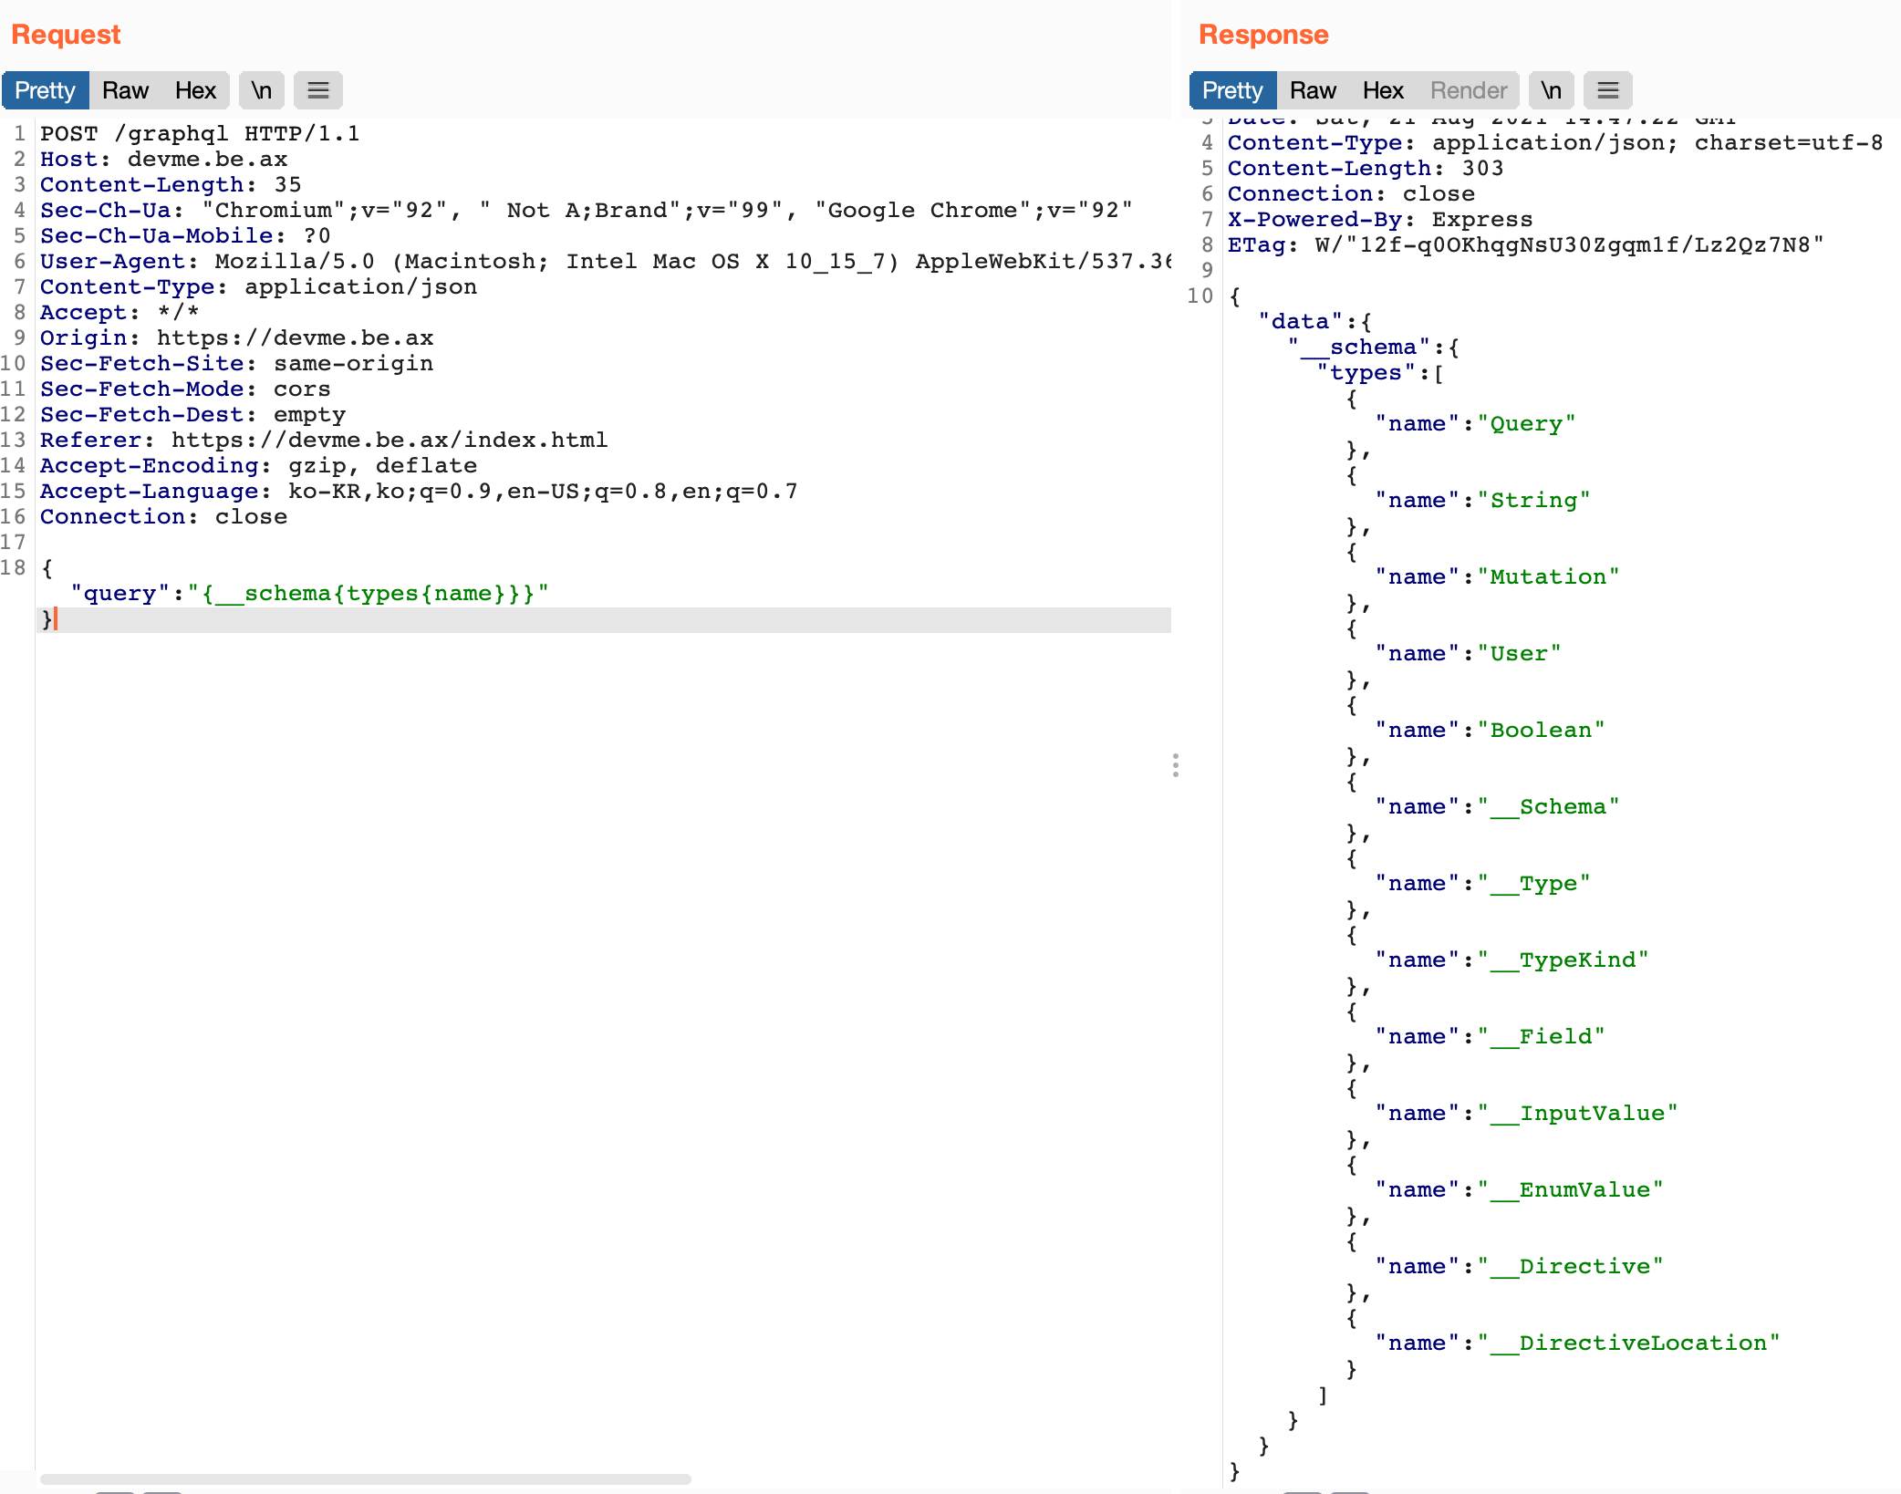1901x1494 pixels.
Task: Click the Host header line in request
Action: (163, 160)
